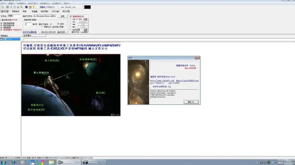Screen dimensions: 295x165
Task: Open the media player taskbar icon
Action: (x=22, y=162)
